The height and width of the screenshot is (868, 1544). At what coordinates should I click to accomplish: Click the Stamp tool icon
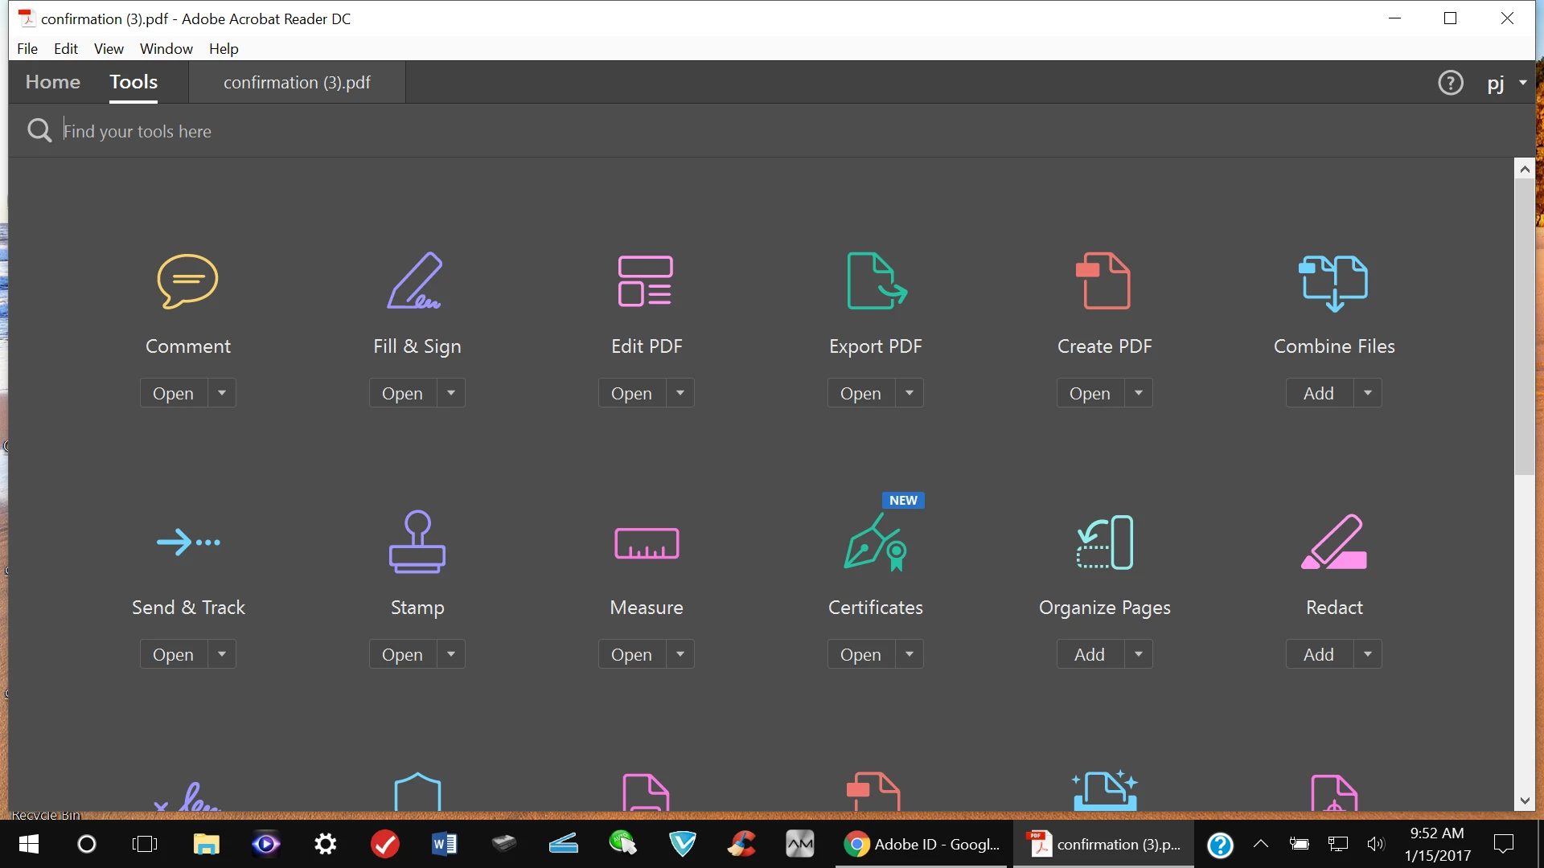417,542
